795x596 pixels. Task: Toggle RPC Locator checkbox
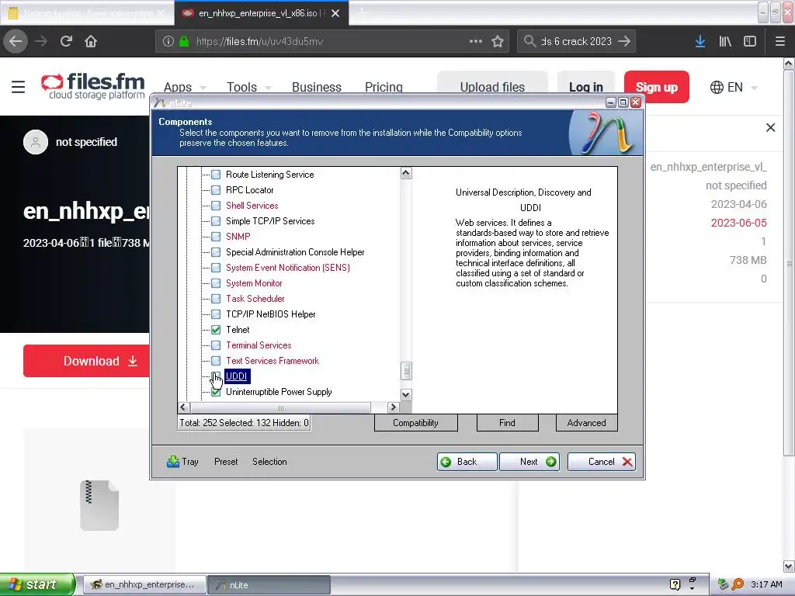[x=216, y=190]
